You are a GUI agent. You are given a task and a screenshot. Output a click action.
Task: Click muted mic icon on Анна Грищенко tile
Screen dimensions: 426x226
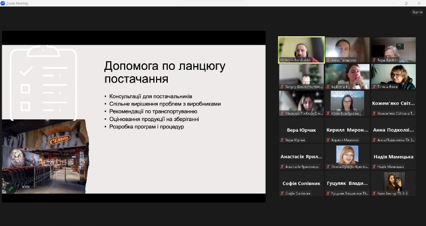click(328, 60)
